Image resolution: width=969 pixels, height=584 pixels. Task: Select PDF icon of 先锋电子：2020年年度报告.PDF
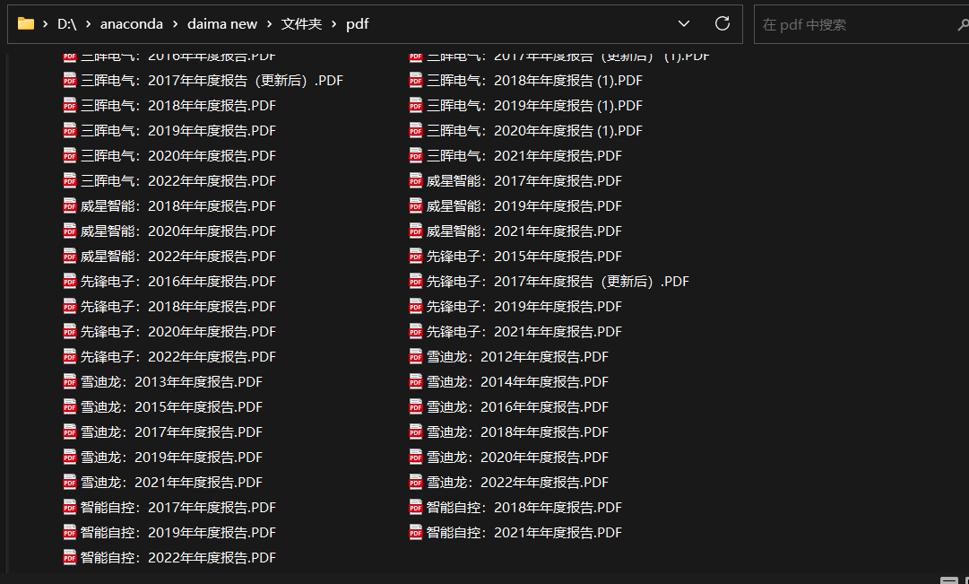point(70,332)
